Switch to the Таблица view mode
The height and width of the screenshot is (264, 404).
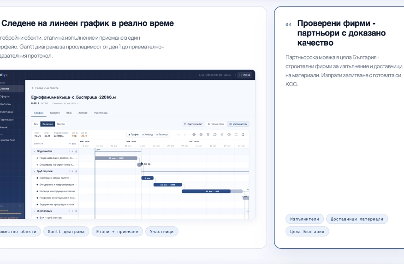[162, 135]
